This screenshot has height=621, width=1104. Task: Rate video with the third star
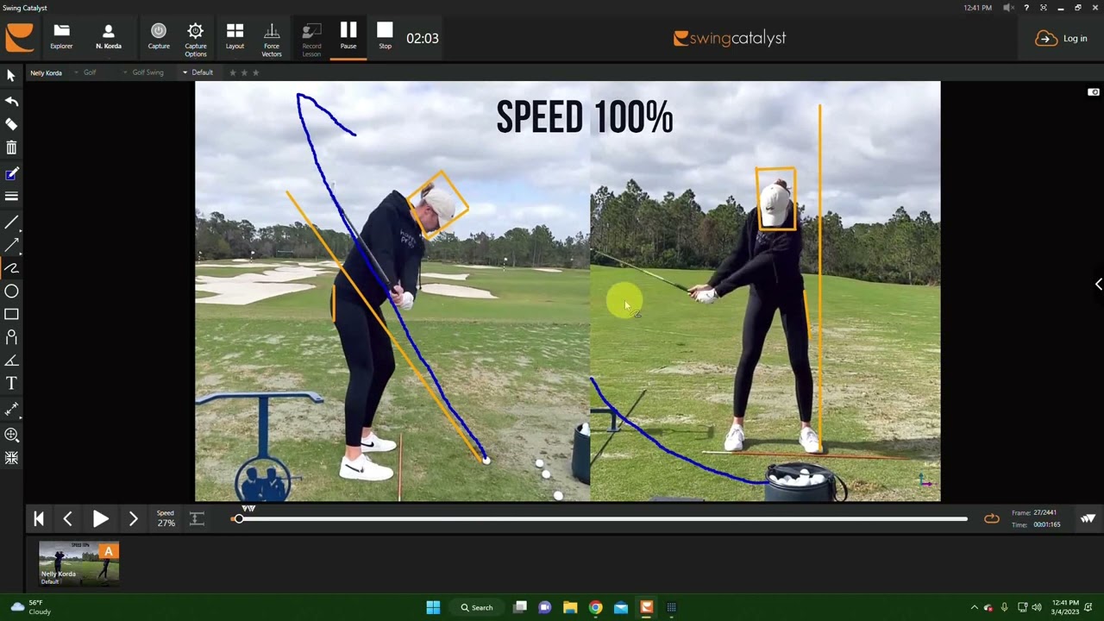click(255, 72)
